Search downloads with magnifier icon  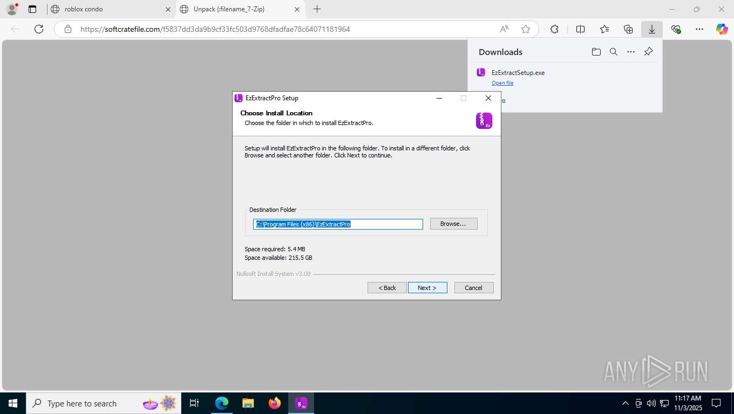coord(614,52)
